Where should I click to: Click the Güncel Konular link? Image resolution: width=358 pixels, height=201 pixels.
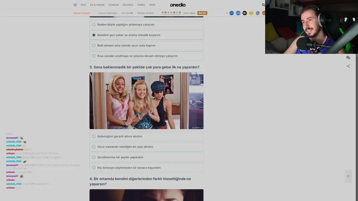[82, 13]
